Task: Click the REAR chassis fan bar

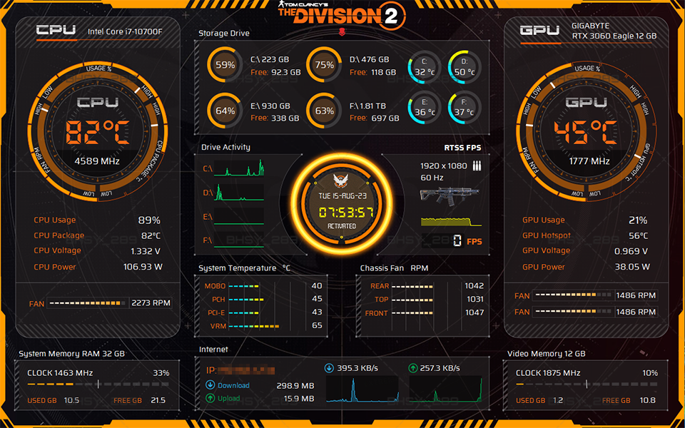Action: [412, 287]
